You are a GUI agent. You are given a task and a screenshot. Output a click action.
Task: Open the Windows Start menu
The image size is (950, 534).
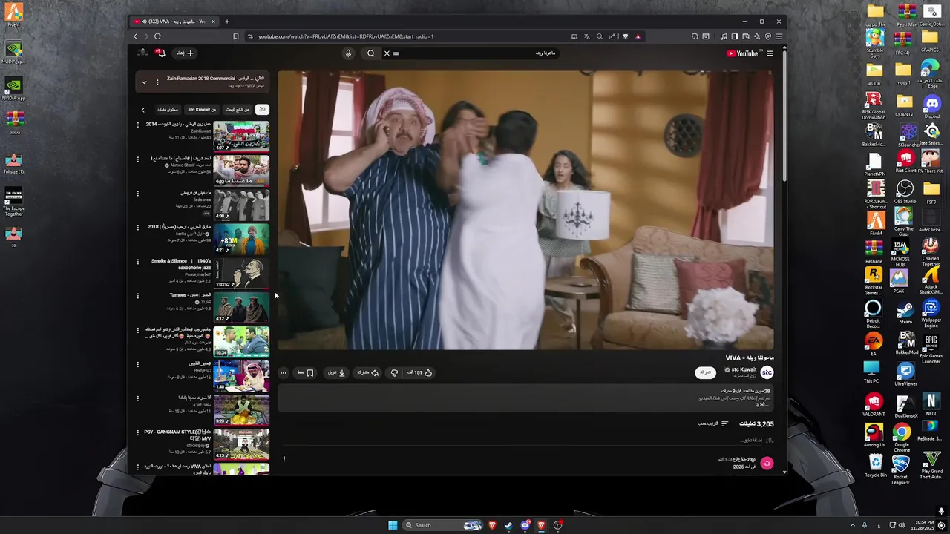[x=393, y=525]
